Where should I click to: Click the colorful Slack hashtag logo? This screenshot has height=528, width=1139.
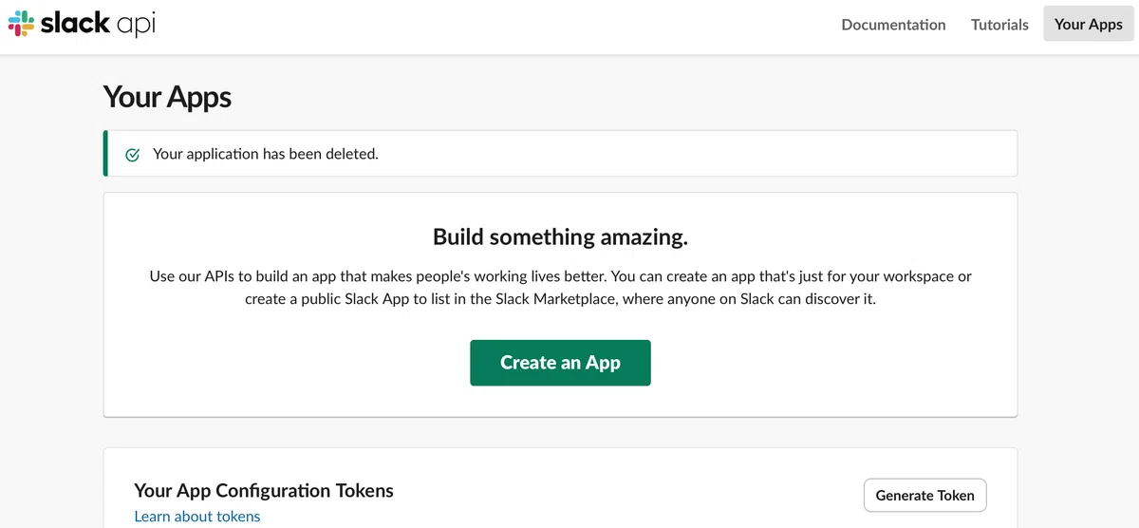pos(20,24)
